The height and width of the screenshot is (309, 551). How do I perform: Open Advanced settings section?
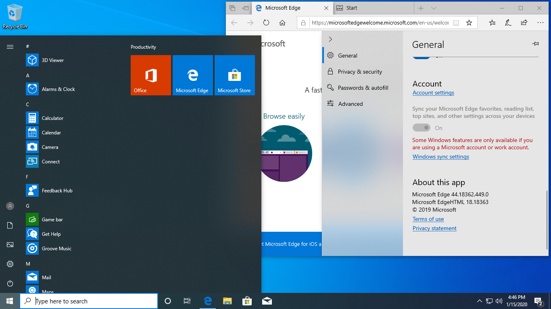tap(363, 104)
